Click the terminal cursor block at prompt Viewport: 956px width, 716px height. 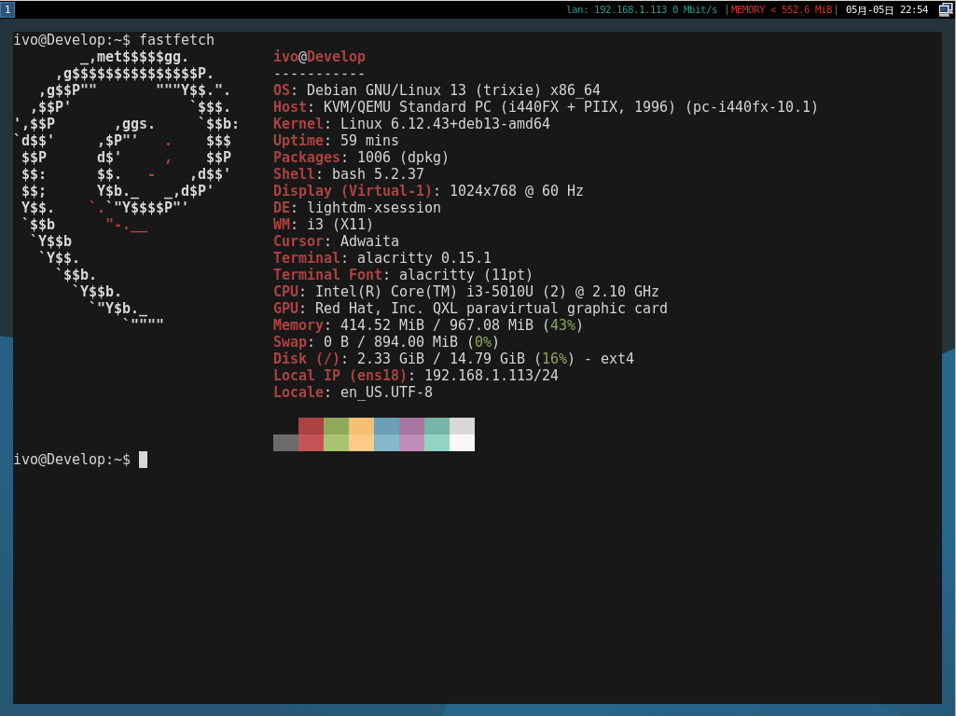click(x=144, y=460)
